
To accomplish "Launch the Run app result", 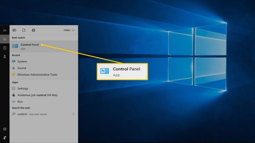I will (44, 102).
